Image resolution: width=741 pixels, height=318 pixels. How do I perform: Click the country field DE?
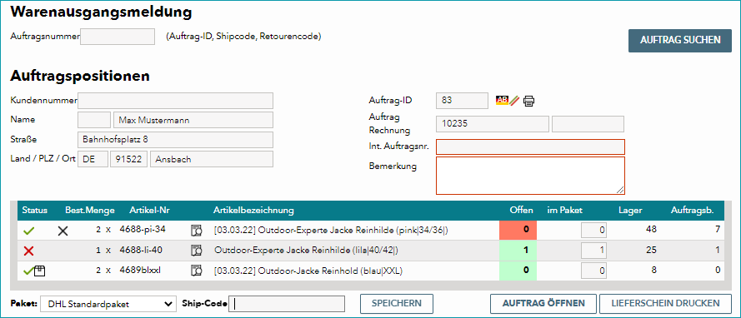(93, 159)
